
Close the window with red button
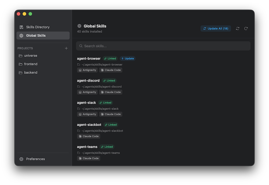click(19, 14)
